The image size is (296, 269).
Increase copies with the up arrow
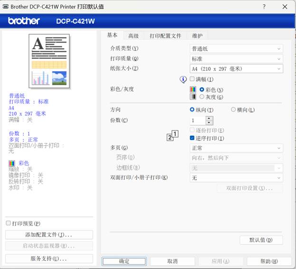point(209,118)
